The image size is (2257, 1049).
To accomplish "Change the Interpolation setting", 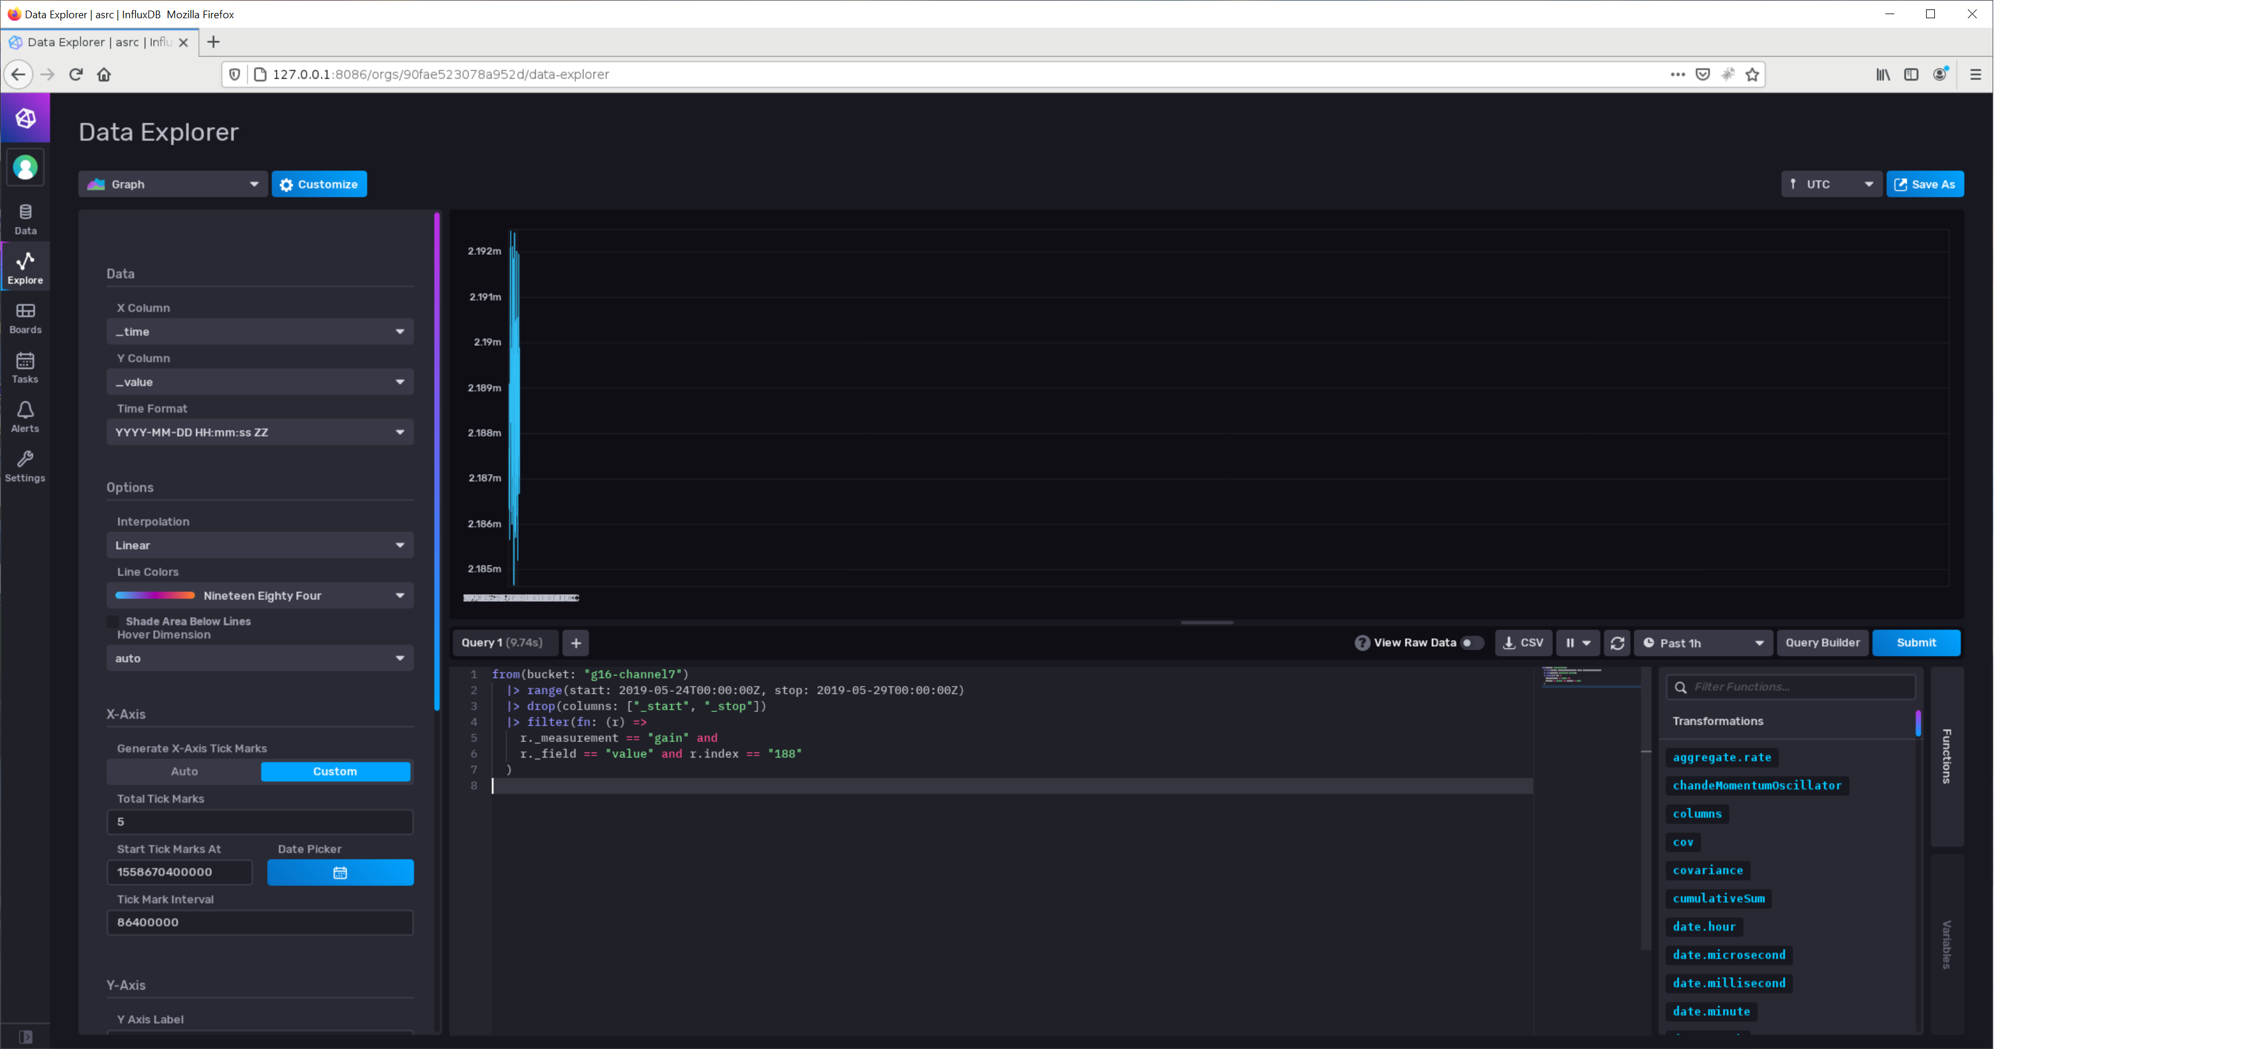I will (x=259, y=545).
